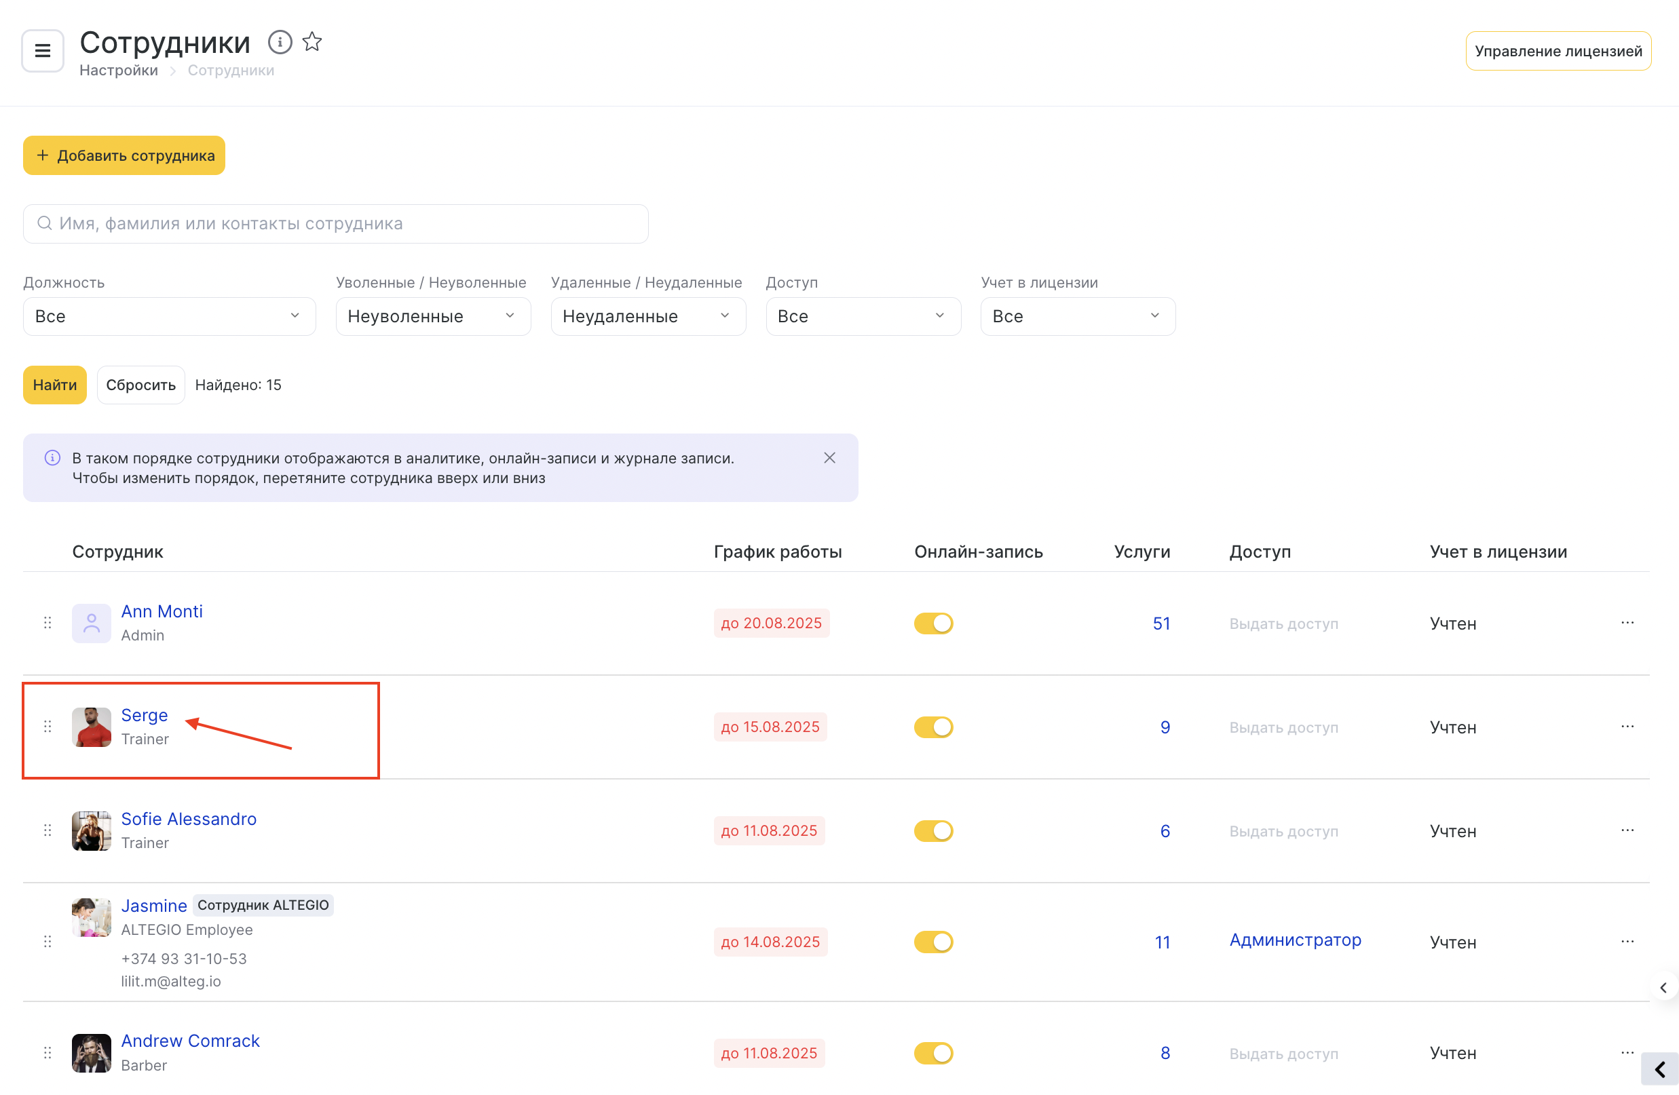Open the three-dot menu for Ann Monti

[x=1627, y=623]
